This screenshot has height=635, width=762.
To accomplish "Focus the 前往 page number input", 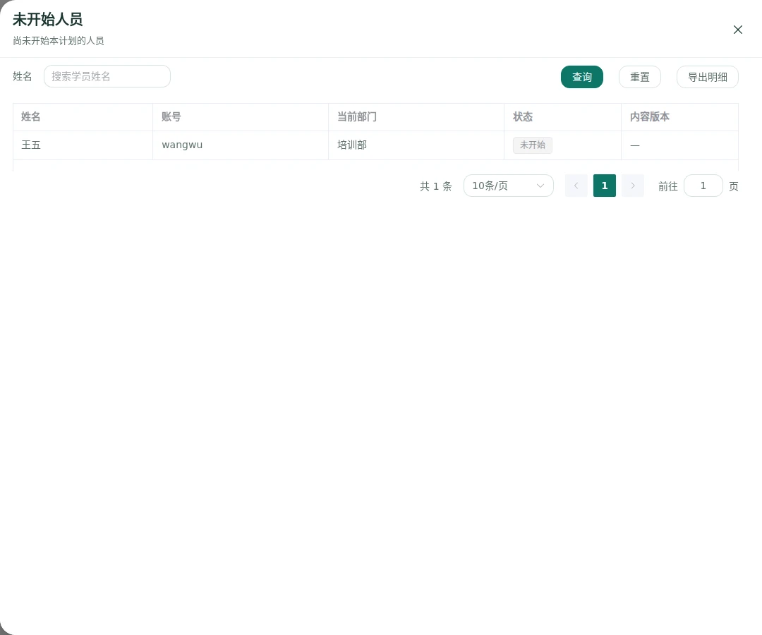I will [x=703, y=186].
